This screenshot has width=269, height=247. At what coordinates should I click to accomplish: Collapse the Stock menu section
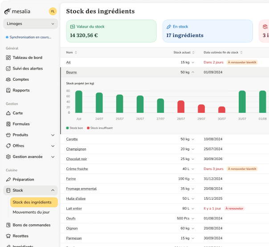point(53,190)
